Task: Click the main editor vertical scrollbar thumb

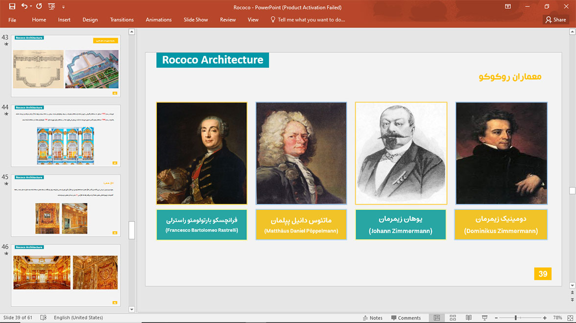Action: coord(572,191)
